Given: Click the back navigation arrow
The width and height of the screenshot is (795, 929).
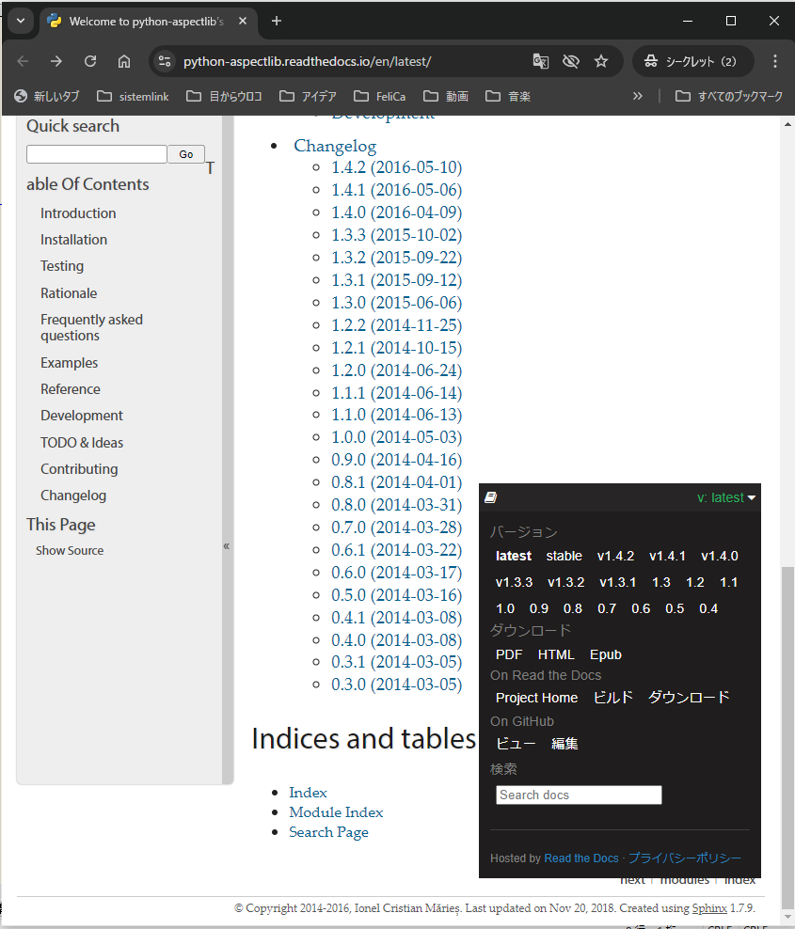Looking at the screenshot, I should (x=22, y=60).
